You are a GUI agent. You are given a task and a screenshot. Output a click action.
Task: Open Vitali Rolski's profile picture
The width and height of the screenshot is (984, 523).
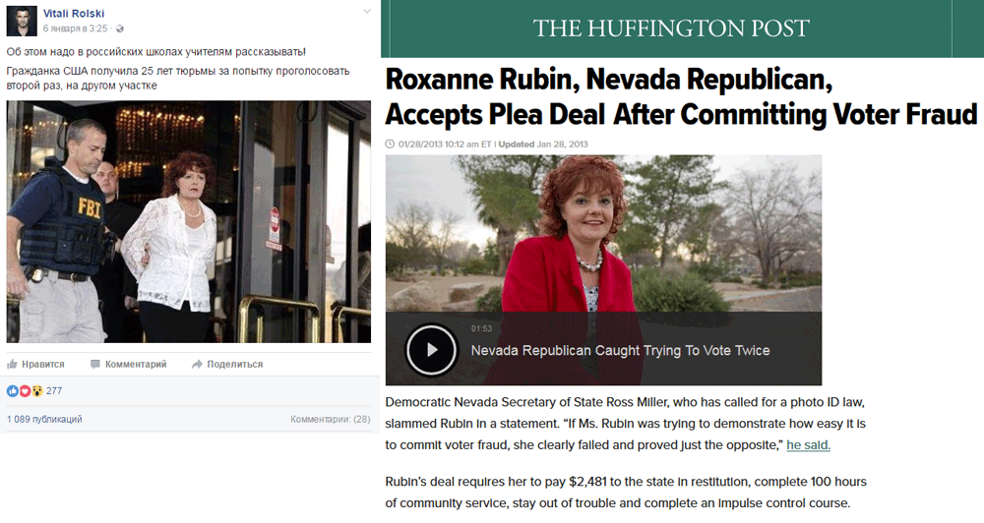(x=22, y=21)
